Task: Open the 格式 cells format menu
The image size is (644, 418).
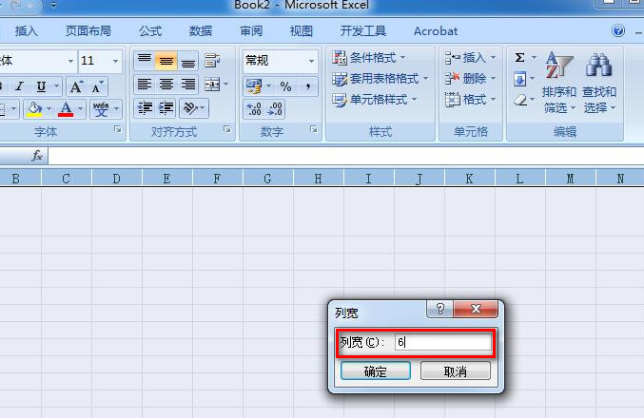Action: 471,99
